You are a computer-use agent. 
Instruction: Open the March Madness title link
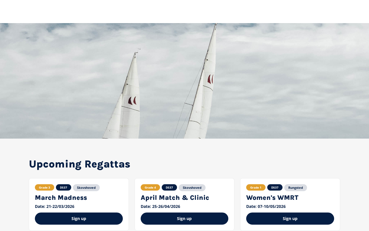(61, 198)
